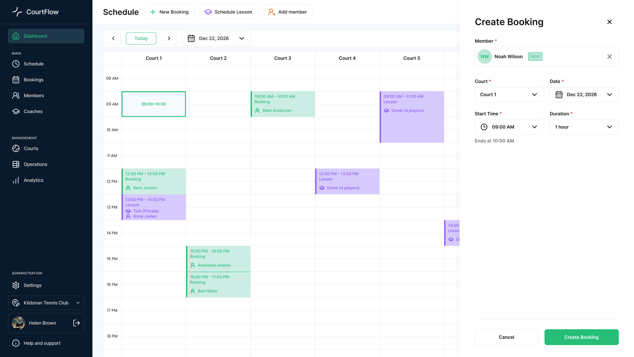Click the Settings gear icon
This screenshot has height=357, width=634.
tap(16, 285)
